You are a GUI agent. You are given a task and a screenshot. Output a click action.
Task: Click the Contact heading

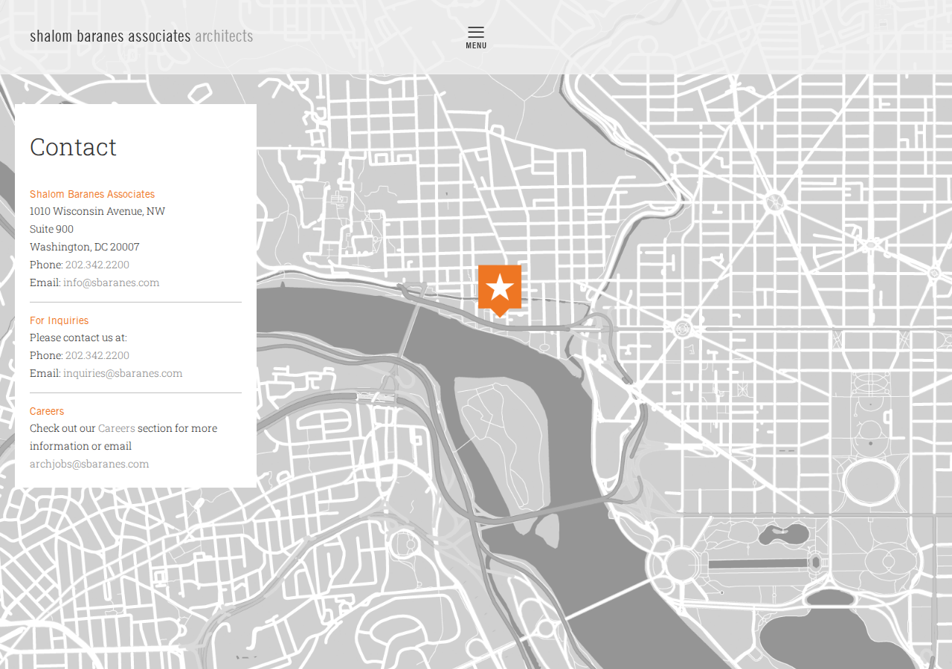tap(74, 147)
